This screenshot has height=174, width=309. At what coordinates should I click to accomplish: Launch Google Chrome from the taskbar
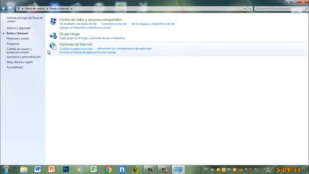pos(108,170)
